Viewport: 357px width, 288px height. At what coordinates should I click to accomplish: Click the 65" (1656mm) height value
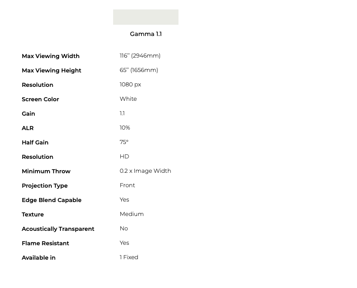pyautogui.click(x=139, y=70)
